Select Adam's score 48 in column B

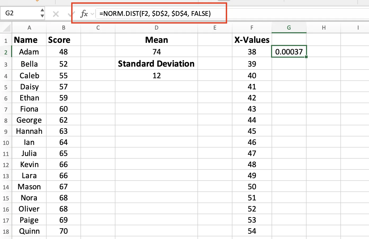(x=64, y=52)
